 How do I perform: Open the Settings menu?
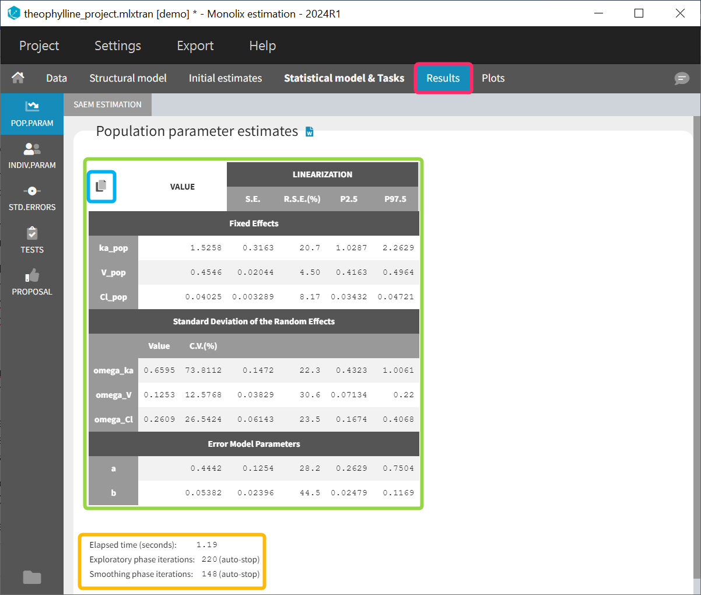[118, 45]
